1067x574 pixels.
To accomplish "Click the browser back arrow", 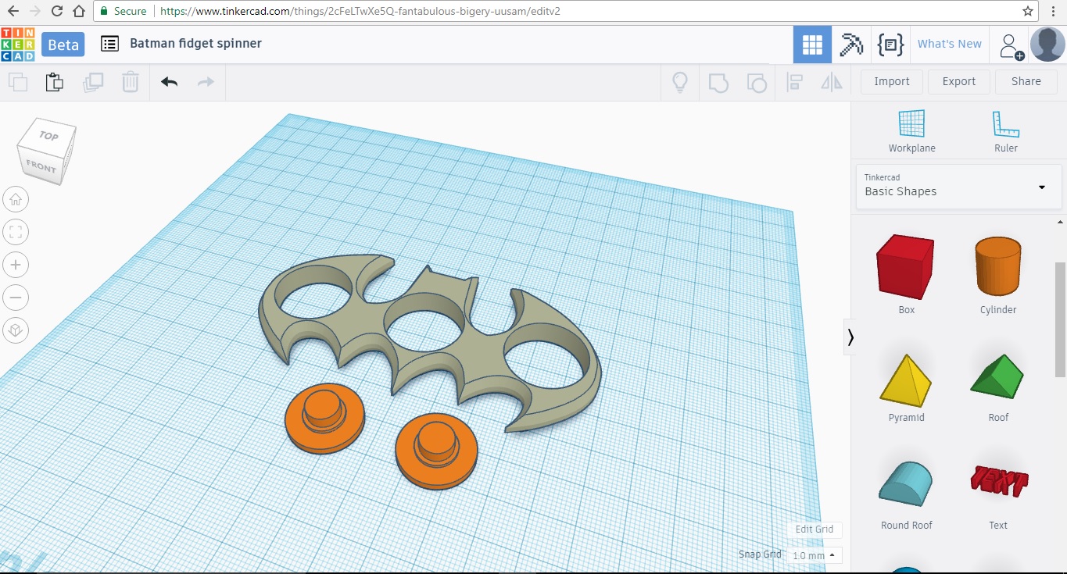I will click(x=13, y=11).
